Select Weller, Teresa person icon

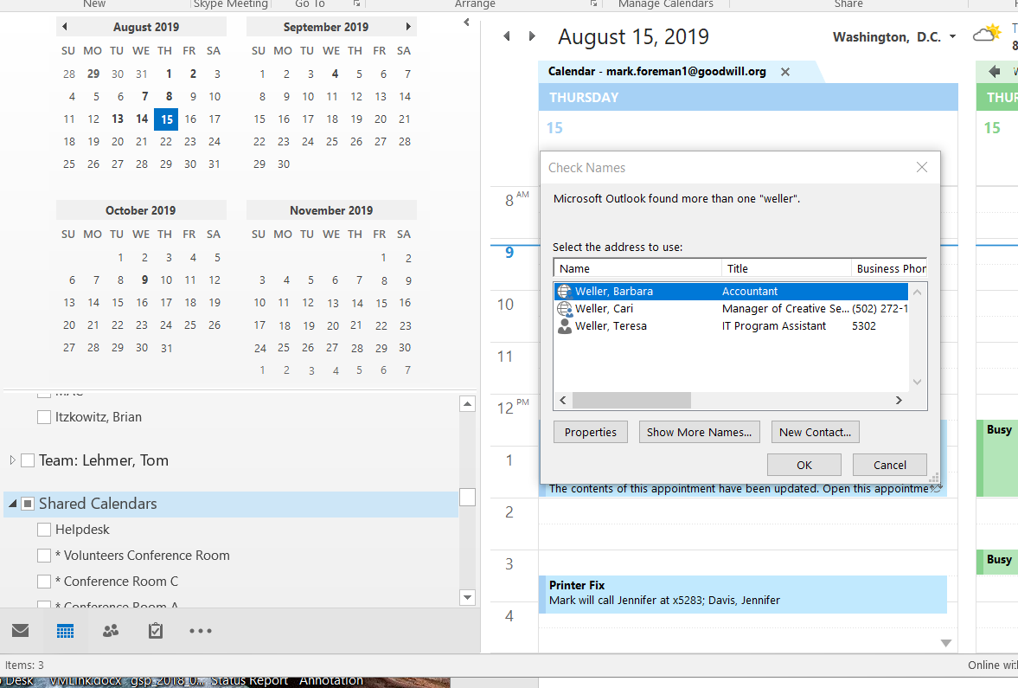565,326
